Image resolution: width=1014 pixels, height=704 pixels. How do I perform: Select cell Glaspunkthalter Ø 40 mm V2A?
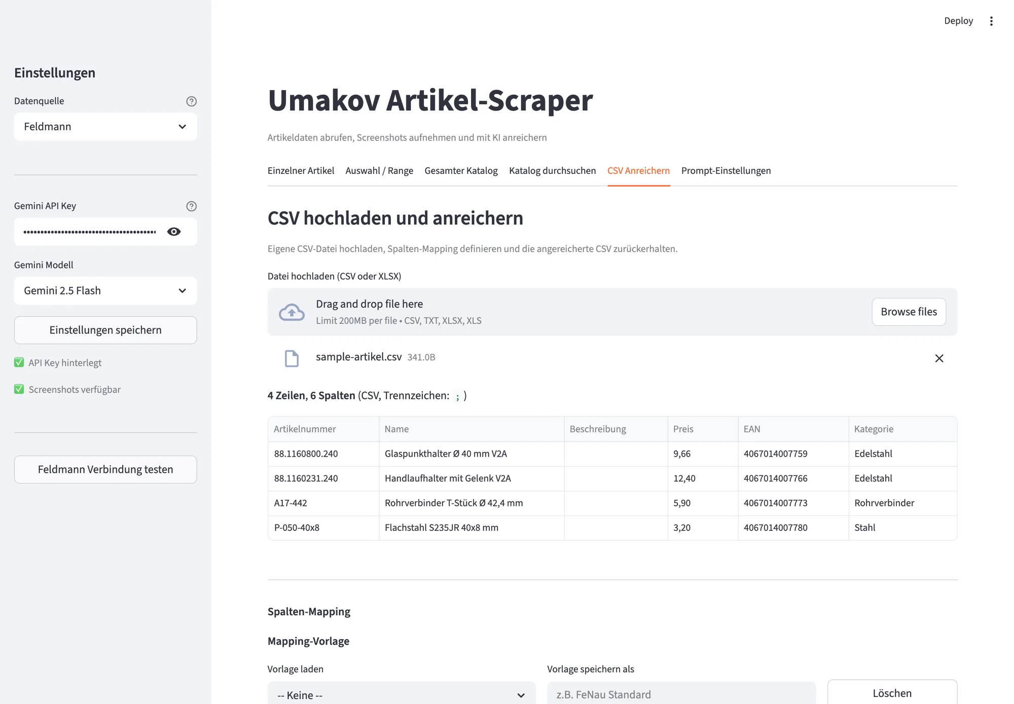(x=472, y=454)
